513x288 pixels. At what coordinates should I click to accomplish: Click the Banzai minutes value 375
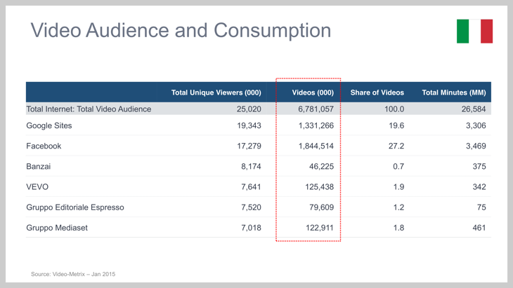pyautogui.click(x=479, y=166)
